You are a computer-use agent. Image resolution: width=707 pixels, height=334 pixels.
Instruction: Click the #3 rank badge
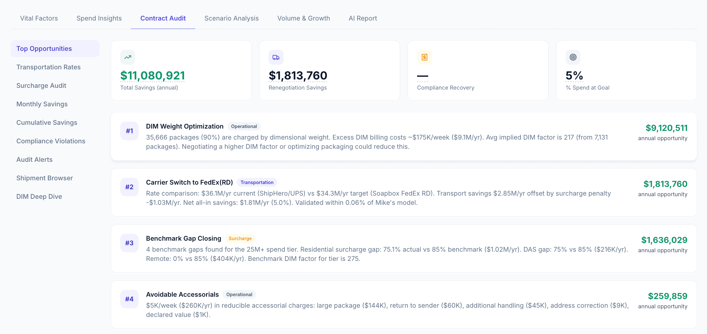(129, 243)
